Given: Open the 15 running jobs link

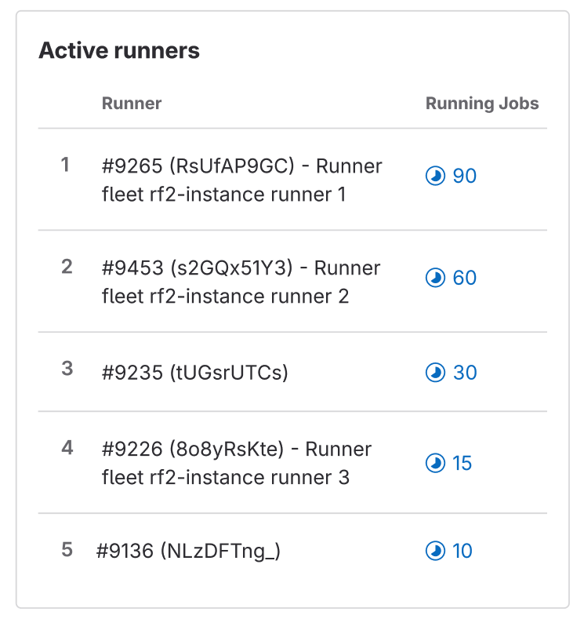Looking at the screenshot, I should [x=448, y=463].
